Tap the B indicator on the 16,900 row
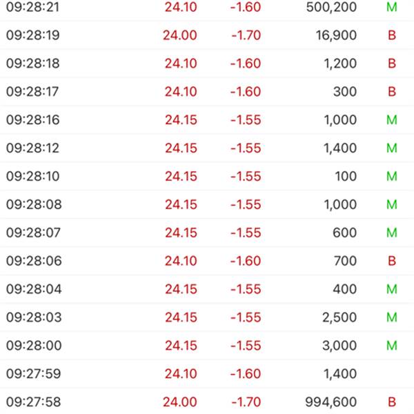This screenshot has height=414, width=414. [392, 35]
